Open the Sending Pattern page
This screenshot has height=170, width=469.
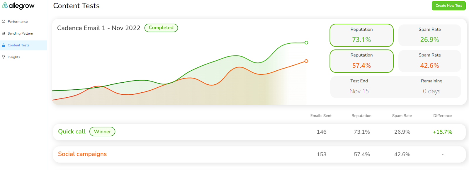(21, 33)
